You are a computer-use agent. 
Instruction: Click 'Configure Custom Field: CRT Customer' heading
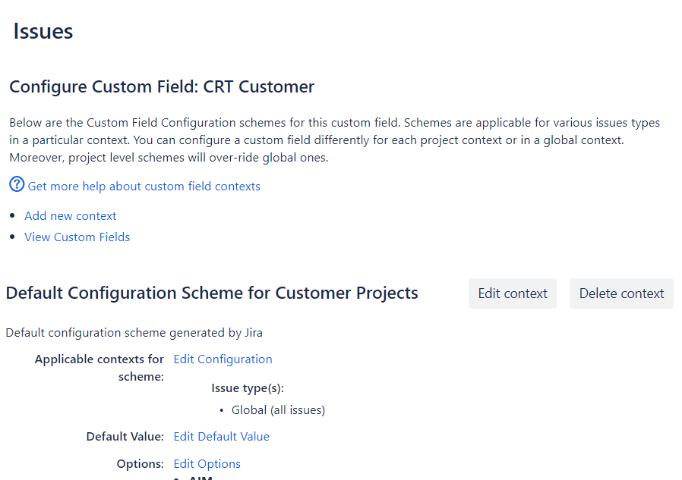[162, 87]
